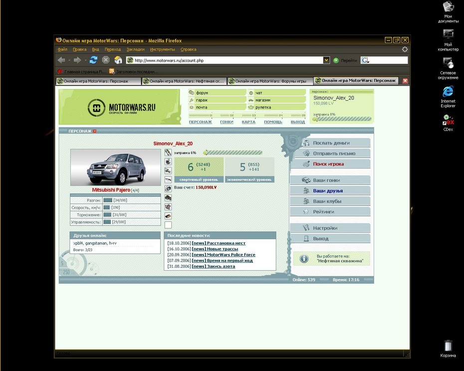Open Ваши друзья
464x371 pixels.
(x=331, y=191)
